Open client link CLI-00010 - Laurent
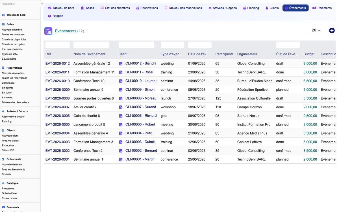 (x=141, y=81)
